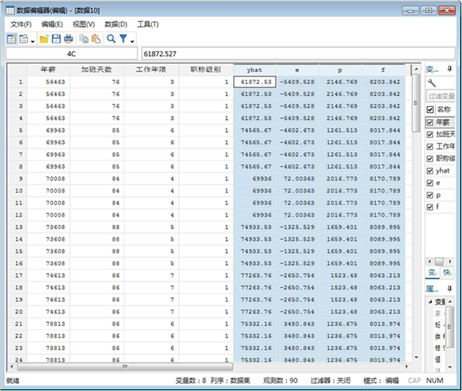Open the filter funnel dropdown arrow

click(x=131, y=40)
